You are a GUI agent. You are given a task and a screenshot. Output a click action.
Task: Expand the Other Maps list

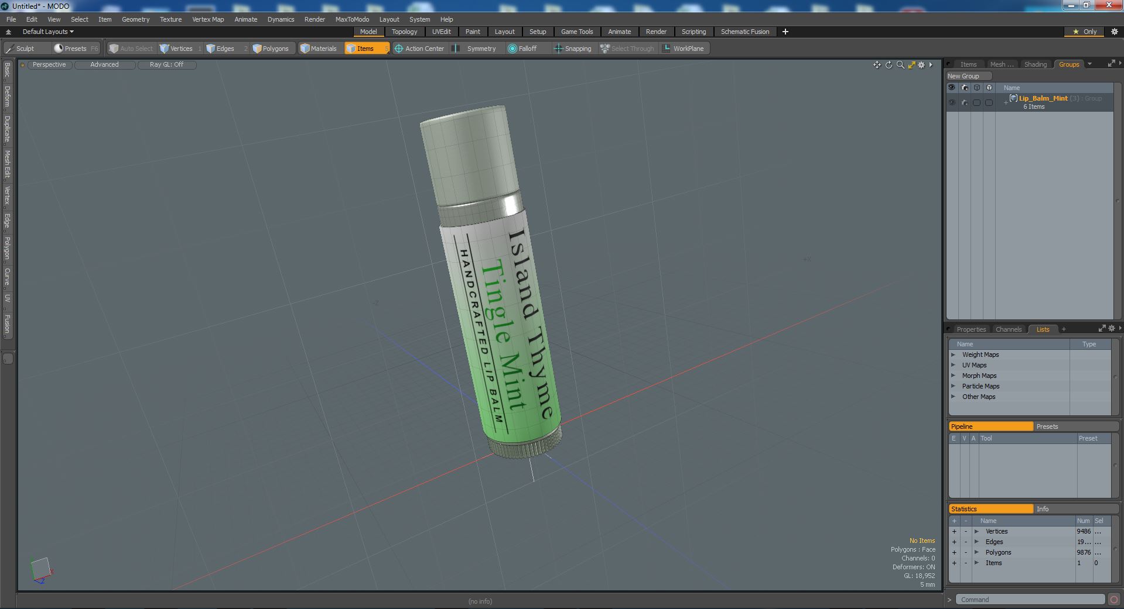click(x=953, y=397)
